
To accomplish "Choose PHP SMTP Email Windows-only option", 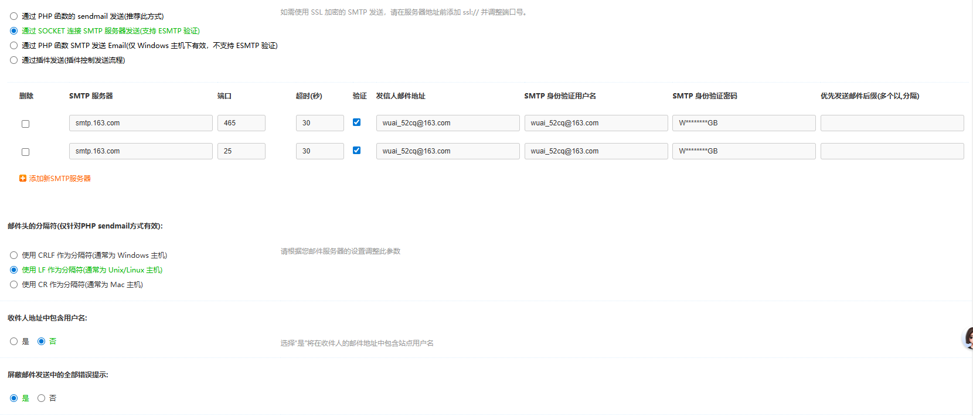I will click(x=13, y=46).
